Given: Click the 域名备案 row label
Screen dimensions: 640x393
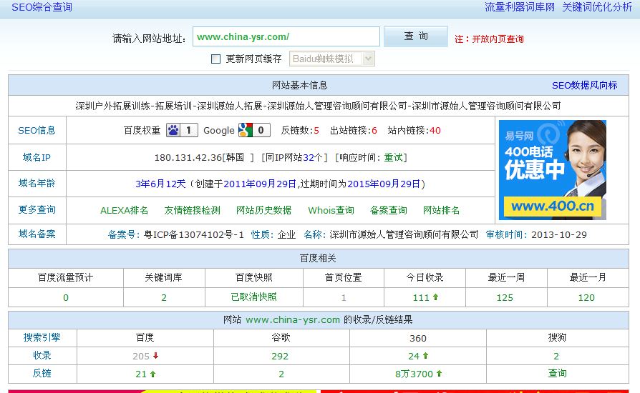Looking at the screenshot, I should (37, 234).
